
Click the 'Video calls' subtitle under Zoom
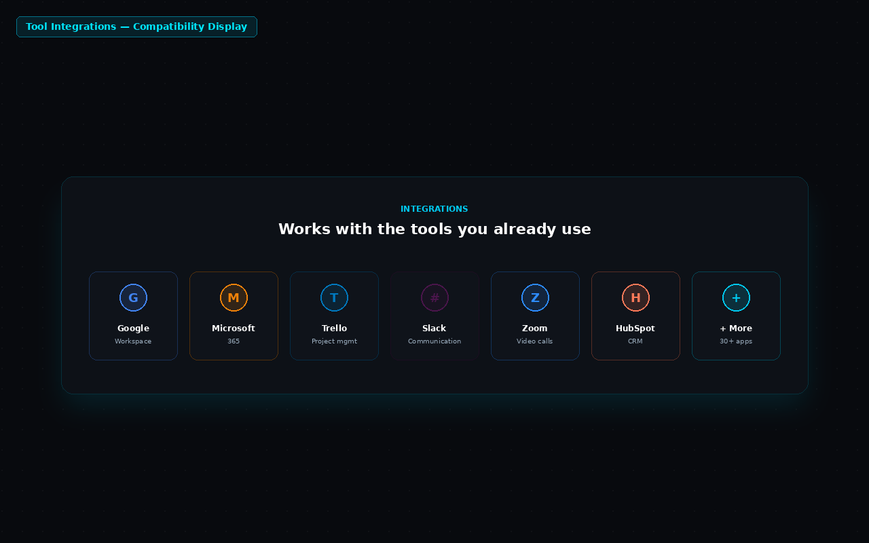(x=535, y=341)
